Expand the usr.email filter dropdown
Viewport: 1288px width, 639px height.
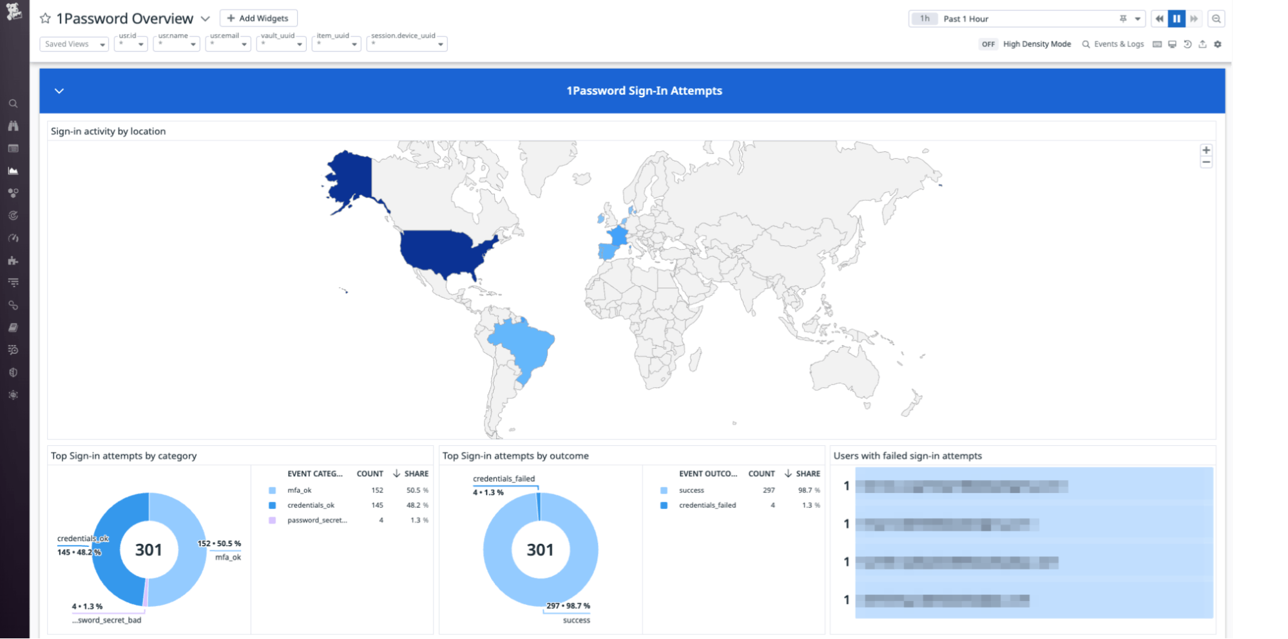pyautogui.click(x=227, y=44)
